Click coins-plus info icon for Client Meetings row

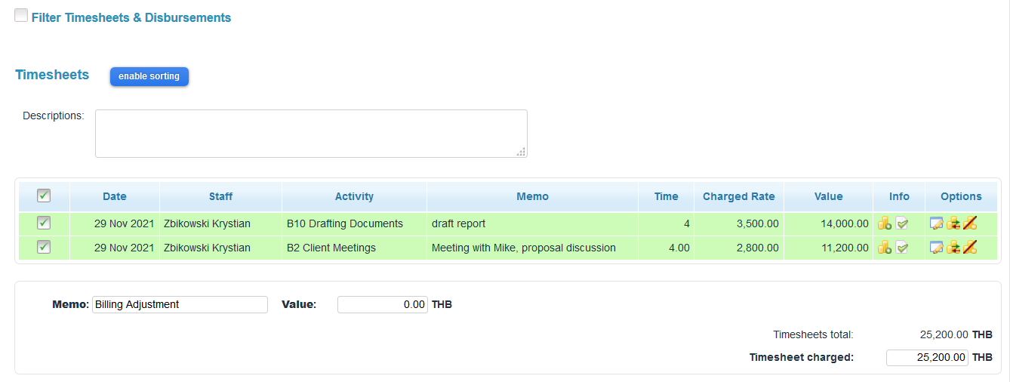point(885,248)
